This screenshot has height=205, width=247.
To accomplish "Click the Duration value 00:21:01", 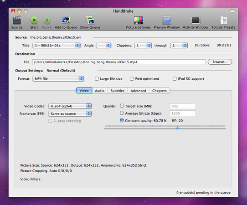I will coord(224,45).
